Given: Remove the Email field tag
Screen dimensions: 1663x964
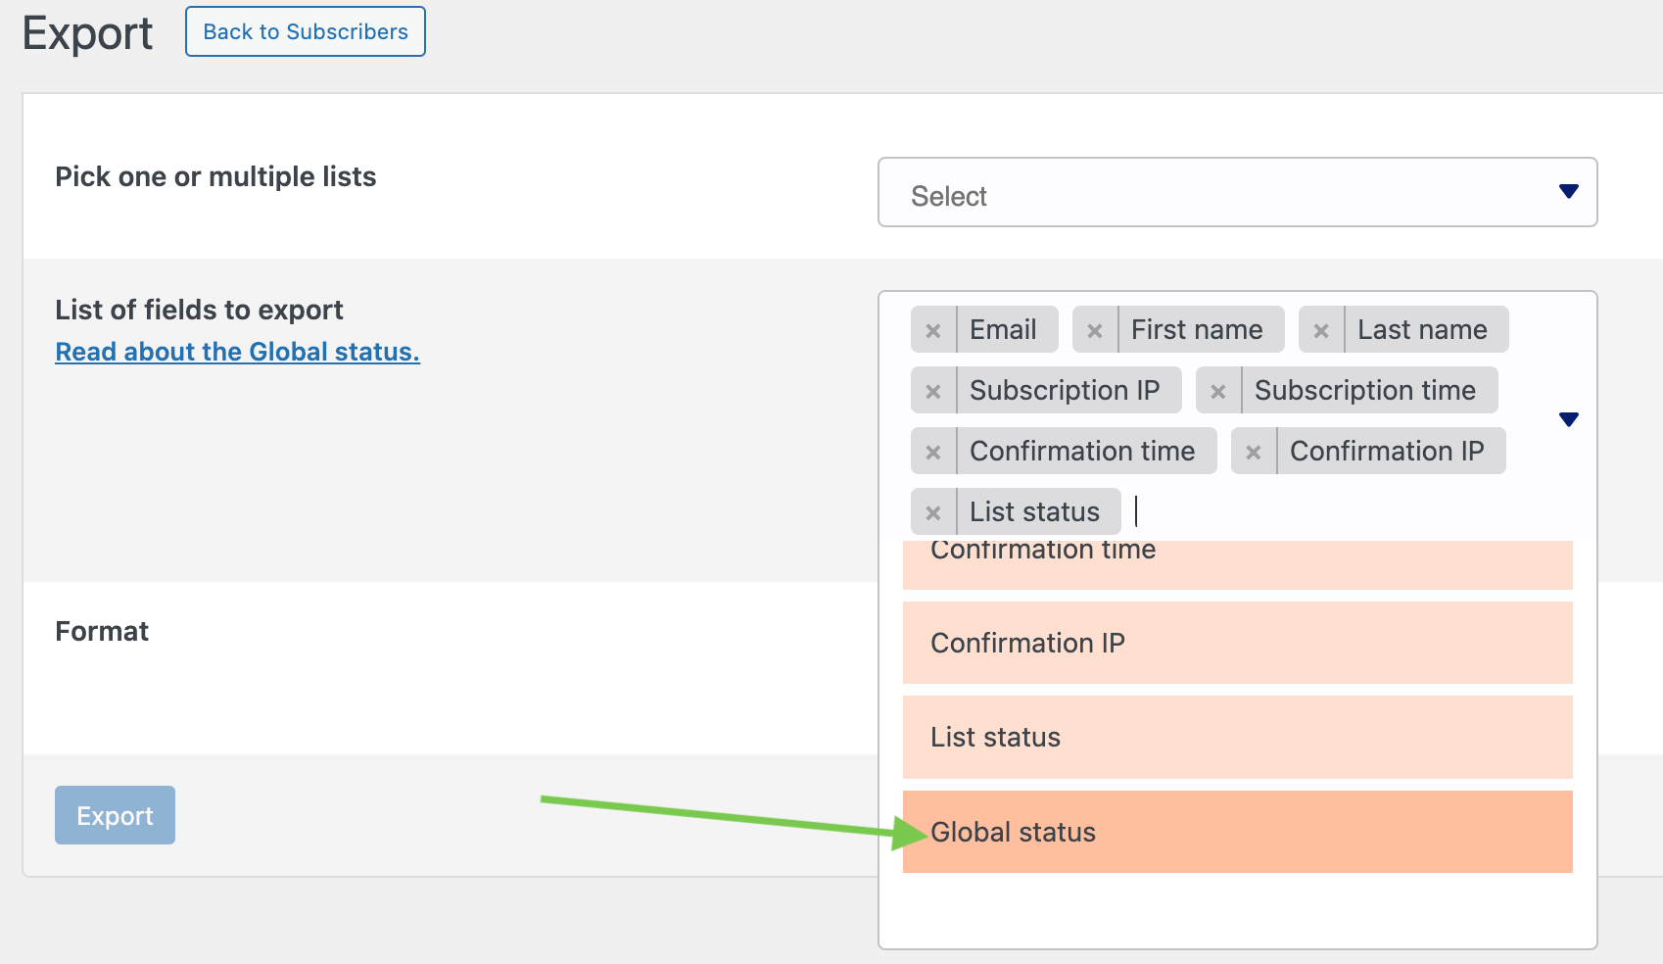Looking at the screenshot, I should pos(933,331).
